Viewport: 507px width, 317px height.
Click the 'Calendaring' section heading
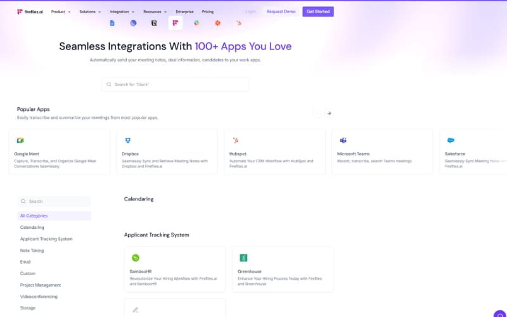tap(139, 199)
